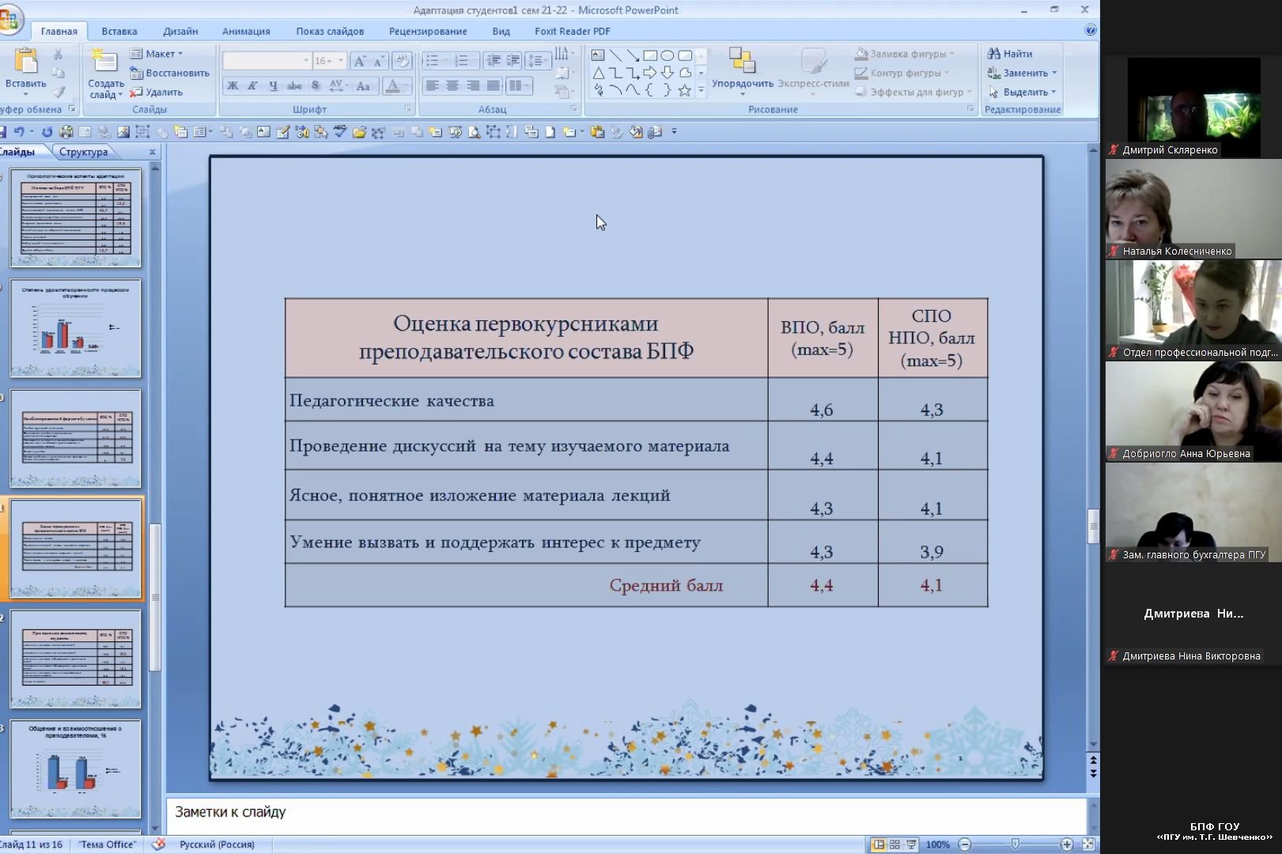This screenshot has width=1282, height=854.
Task: Fit slide to current window icon
Action: [x=1088, y=845]
